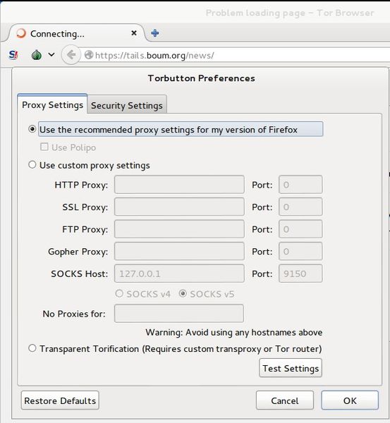Click the Gopher Proxy host field
The width and height of the screenshot is (390, 423).
coord(179,251)
